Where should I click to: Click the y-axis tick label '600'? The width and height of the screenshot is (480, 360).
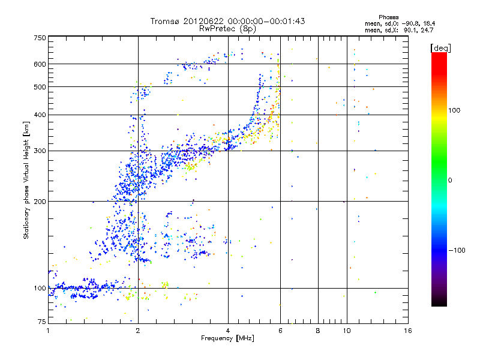pos(40,64)
